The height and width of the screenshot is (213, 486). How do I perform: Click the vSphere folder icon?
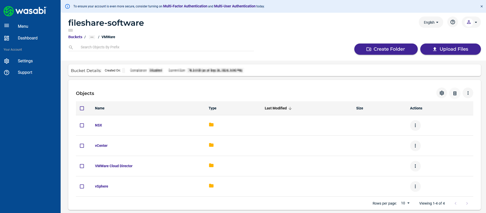coord(211,186)
